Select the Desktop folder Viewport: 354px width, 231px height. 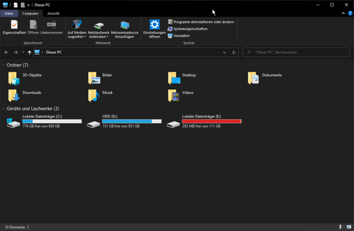point(182,78)
